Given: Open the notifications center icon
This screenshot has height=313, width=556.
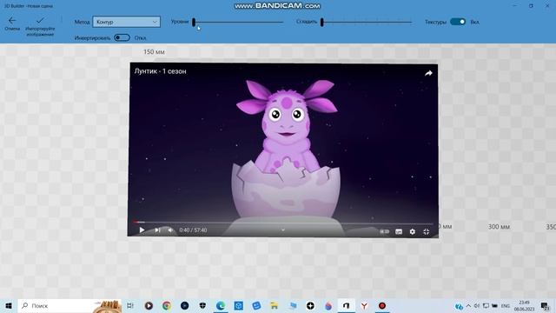Looking at the screenshot, I should 545,305.
